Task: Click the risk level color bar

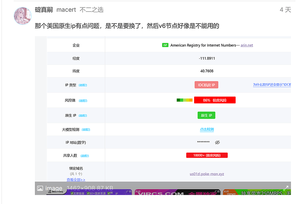Action: [185, 100]
